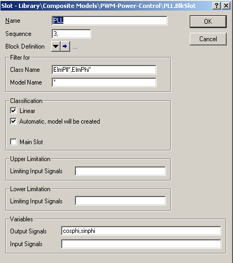Click the dialog title bar

[105, 6]
